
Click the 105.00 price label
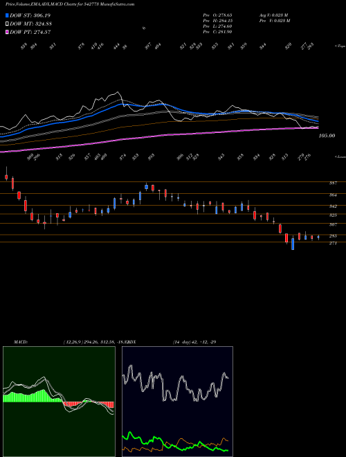coord(327,136)
